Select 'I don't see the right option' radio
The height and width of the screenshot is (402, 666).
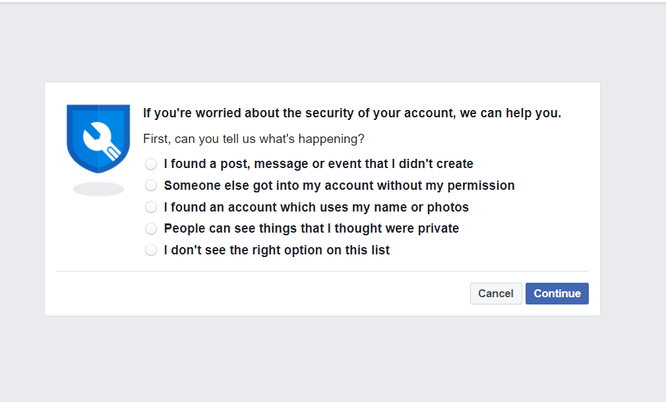coord(151,250)
